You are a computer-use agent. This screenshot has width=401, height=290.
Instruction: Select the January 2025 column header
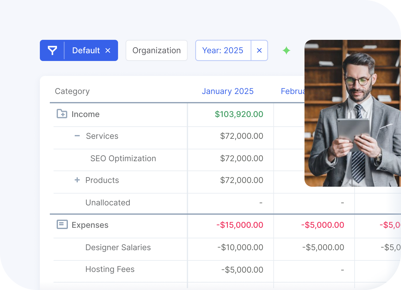(x=227, y=91)
